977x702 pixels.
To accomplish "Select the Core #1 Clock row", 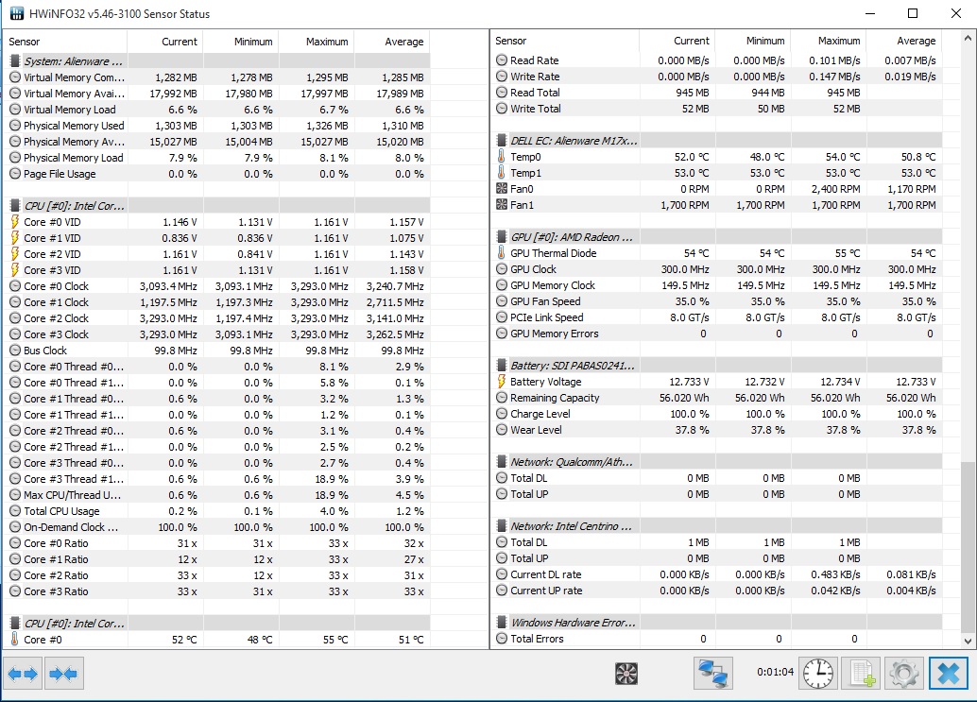I will coord(218,302).
